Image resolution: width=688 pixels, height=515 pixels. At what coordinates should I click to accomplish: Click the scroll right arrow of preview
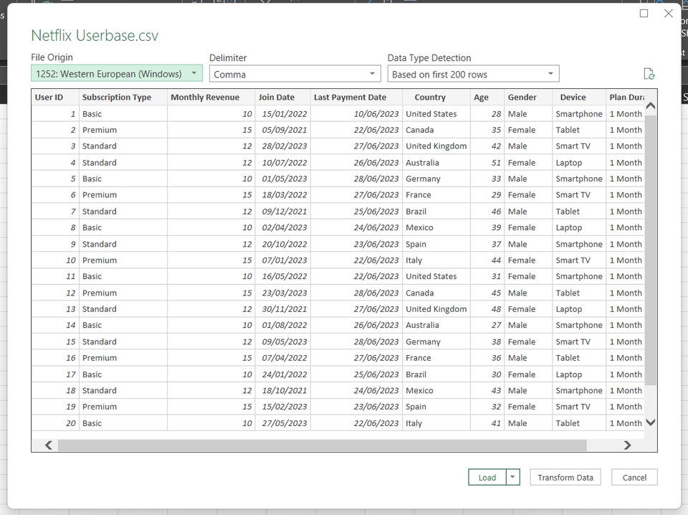627,445
